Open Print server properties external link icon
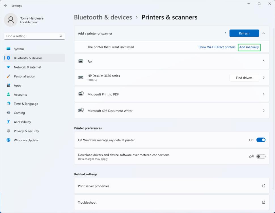 (x=263, y=186)
